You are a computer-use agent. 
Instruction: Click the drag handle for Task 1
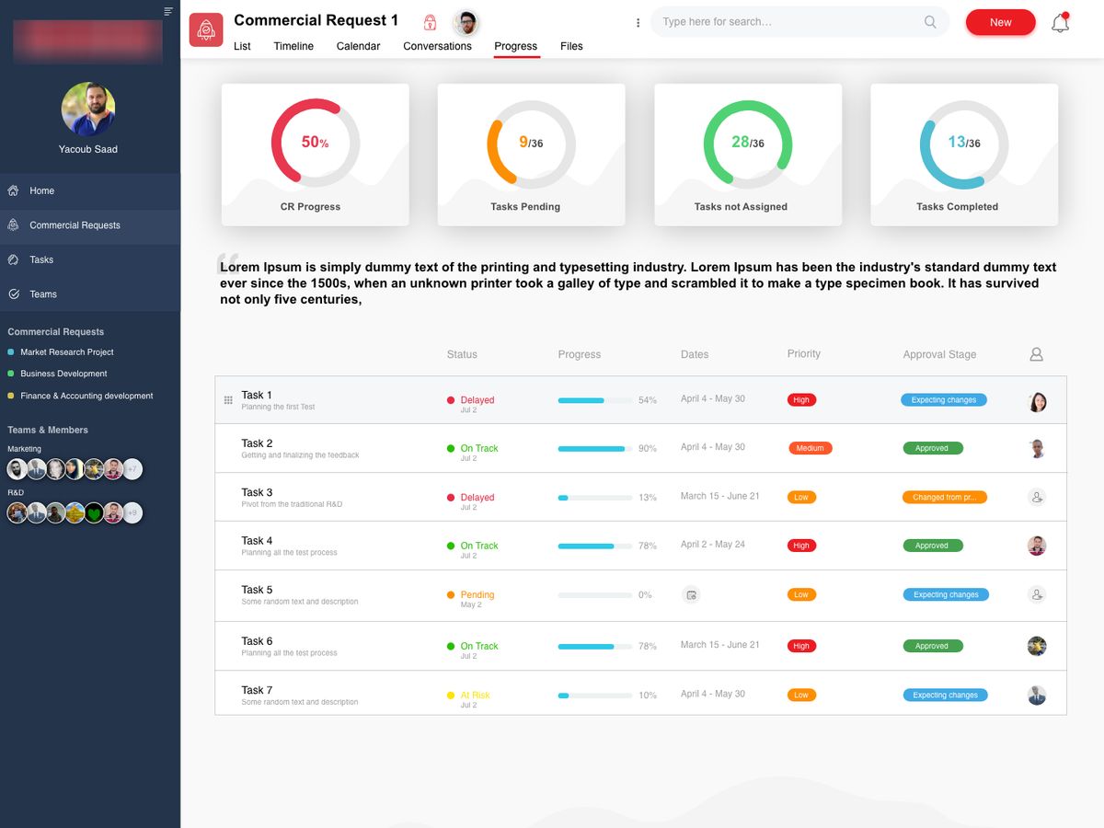(x=228, y=400)
